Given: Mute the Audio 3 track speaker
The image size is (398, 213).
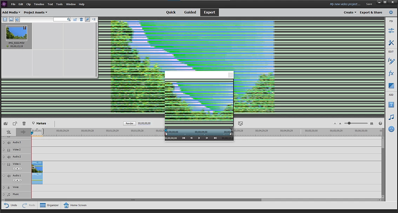Looking at the screenshot, I should coord(9,143).
